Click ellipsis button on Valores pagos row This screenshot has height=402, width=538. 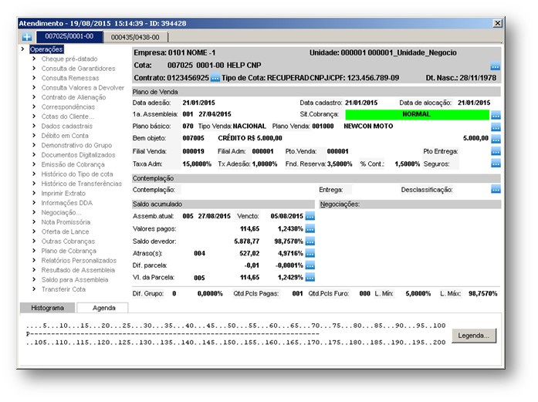[310, 228]
